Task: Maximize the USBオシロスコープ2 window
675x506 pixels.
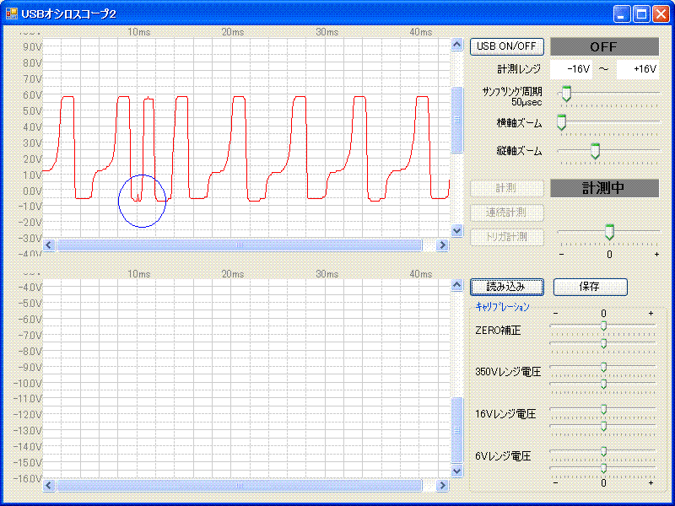Action: tap(641, 13)
